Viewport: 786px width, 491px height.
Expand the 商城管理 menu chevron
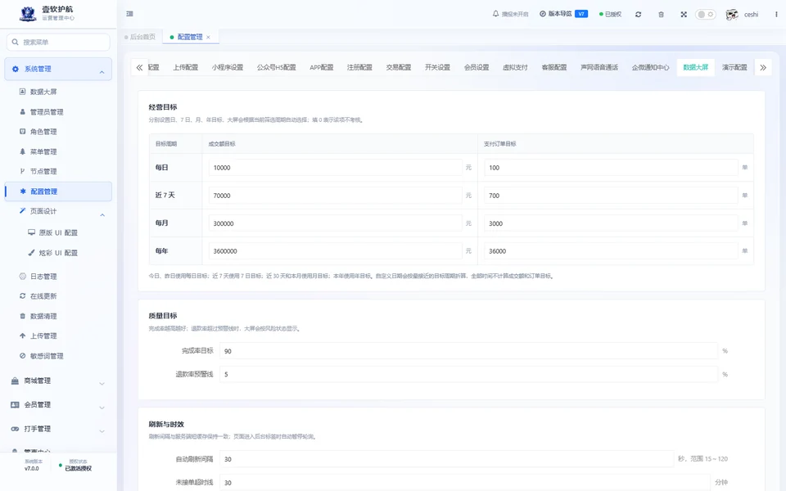(102, 383)
